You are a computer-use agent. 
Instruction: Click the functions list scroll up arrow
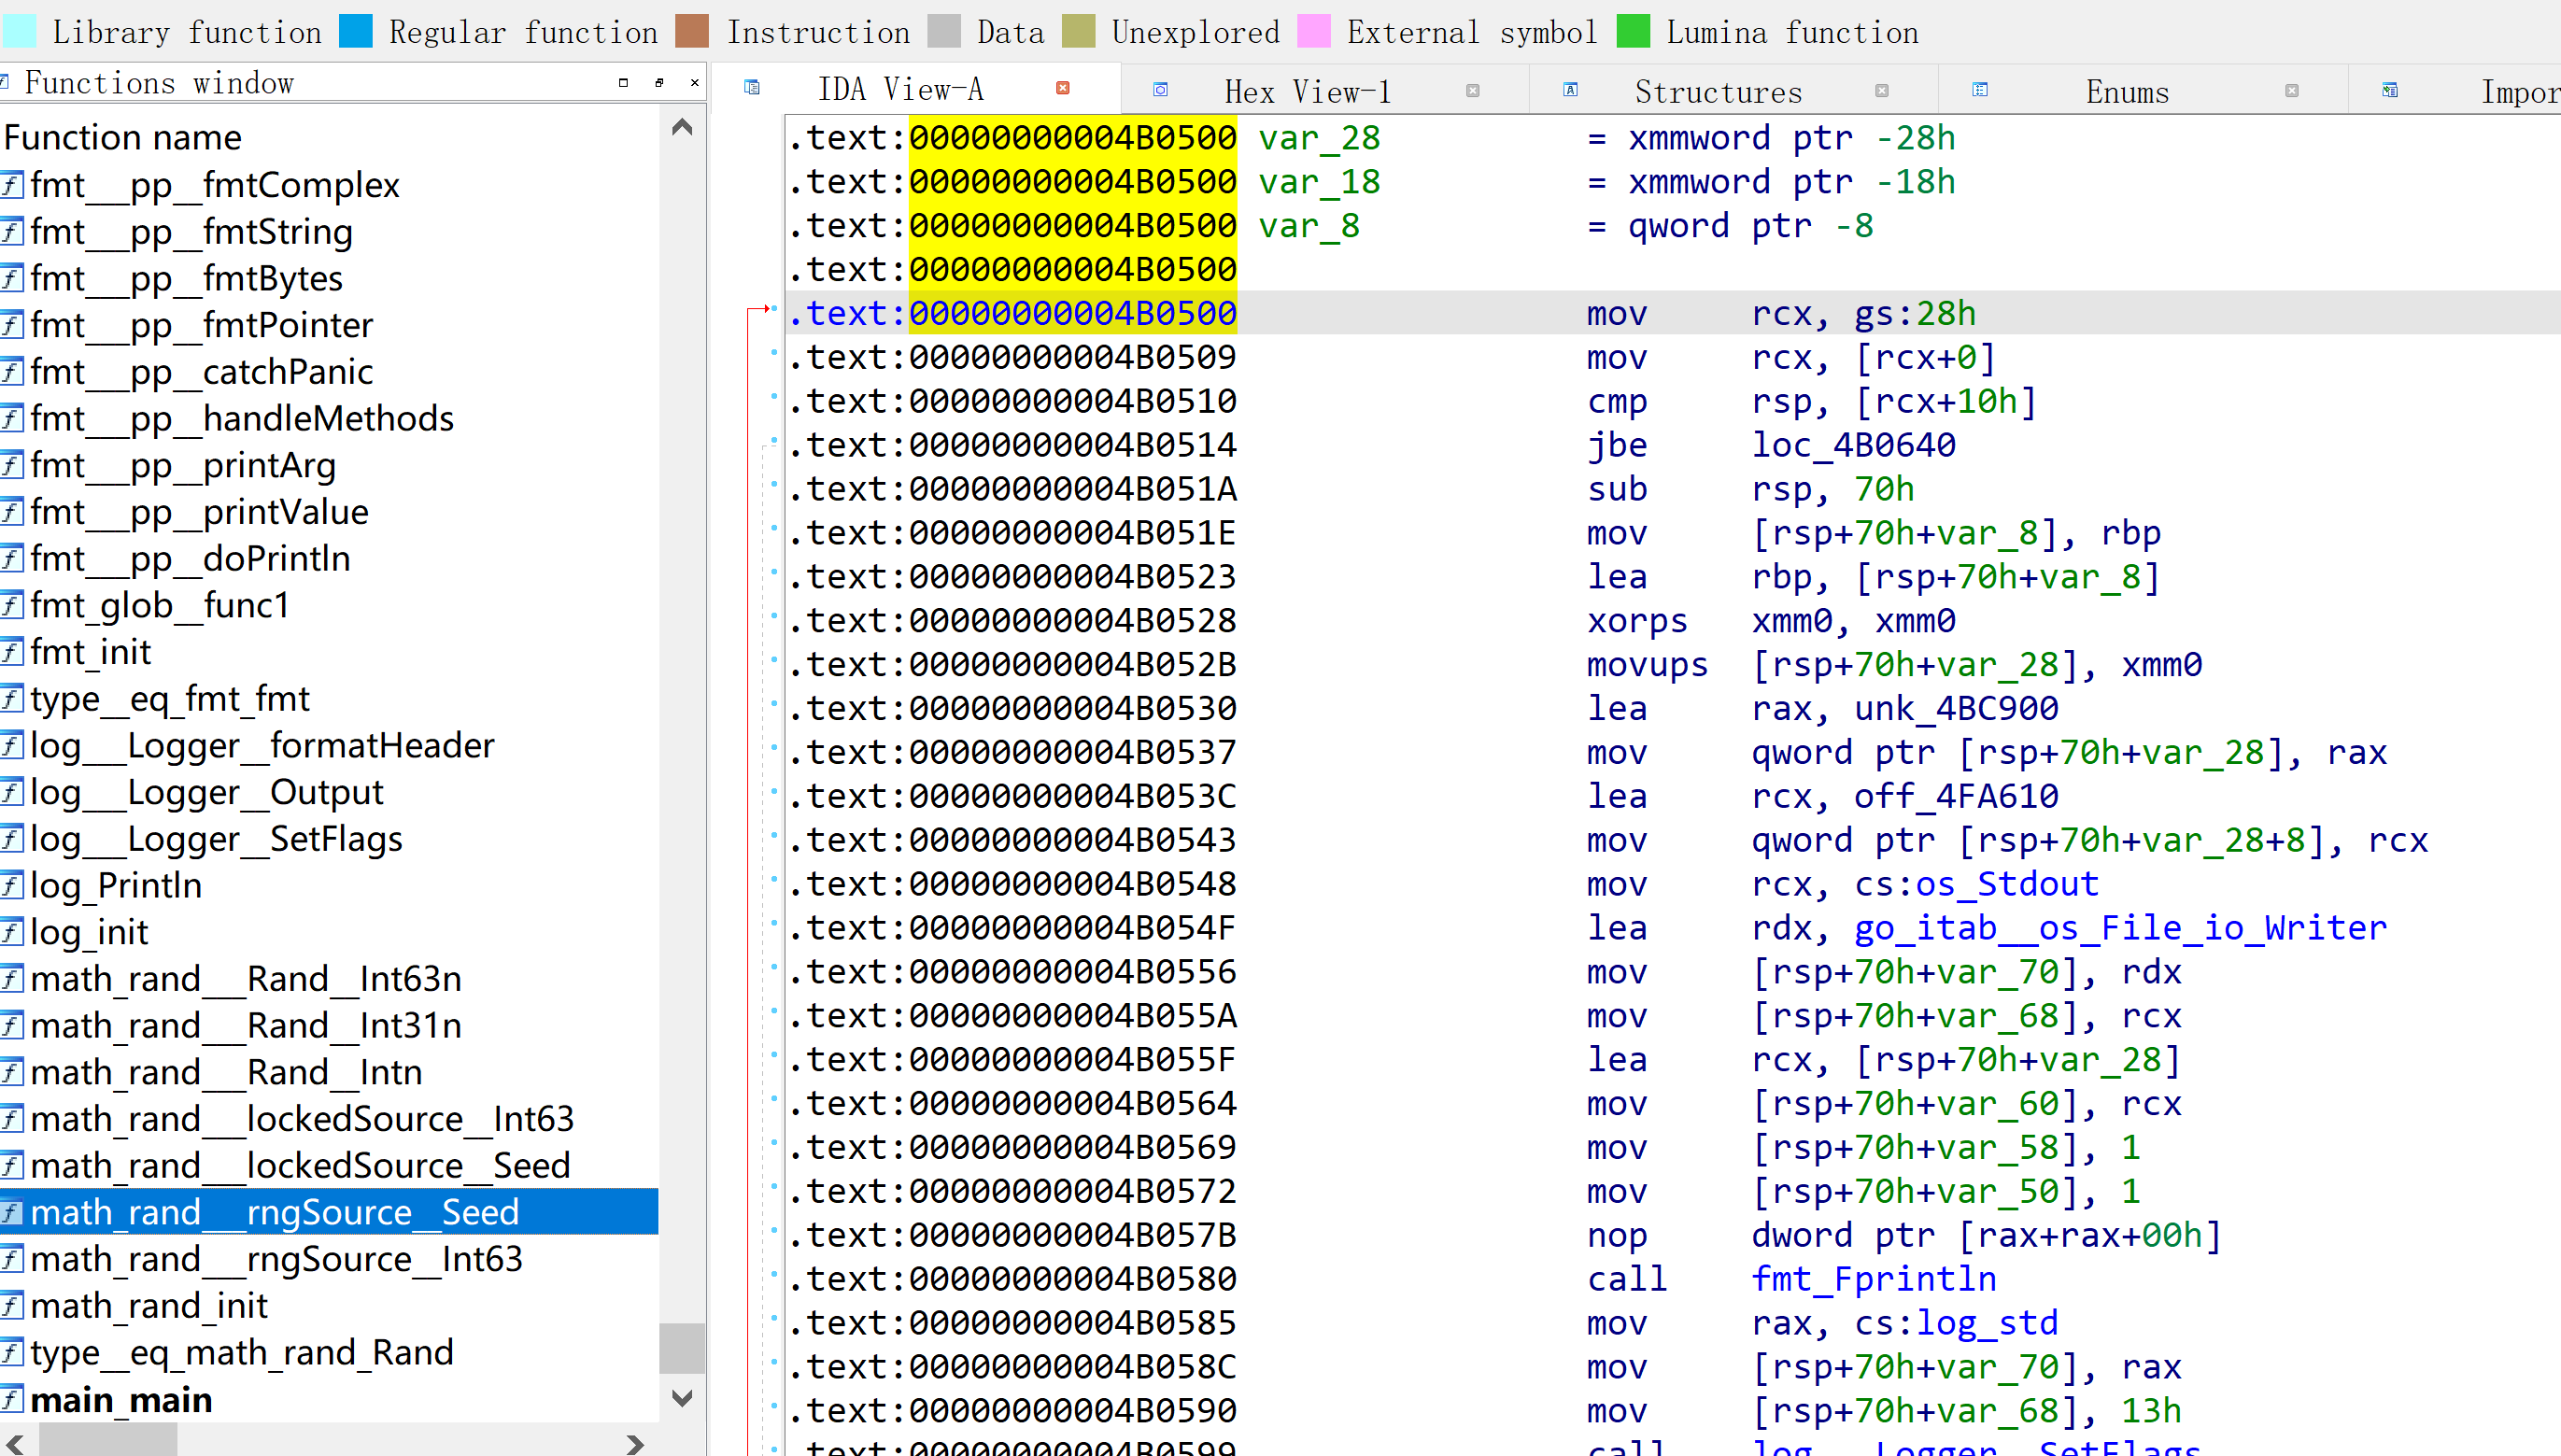tap(682, 127)
